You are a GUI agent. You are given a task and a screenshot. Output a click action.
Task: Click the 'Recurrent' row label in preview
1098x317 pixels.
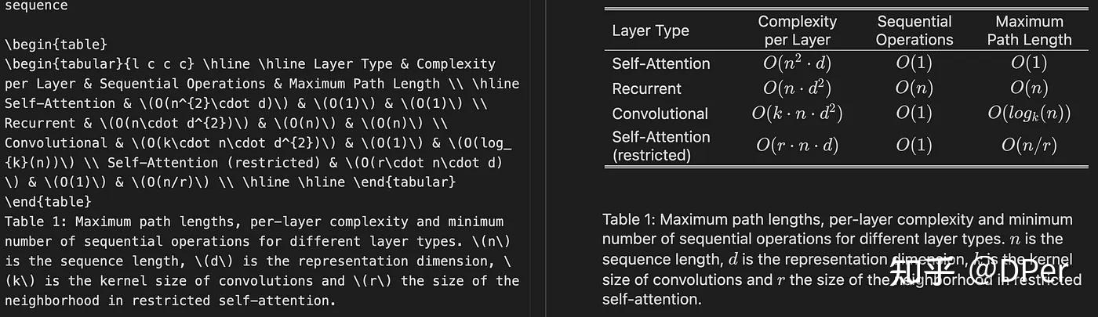click(x=647, y=88)
